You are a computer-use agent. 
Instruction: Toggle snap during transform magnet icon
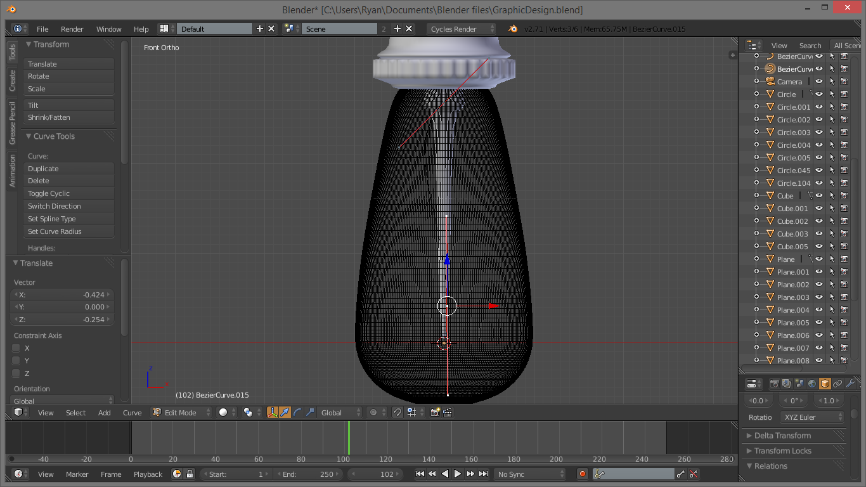[x=397, y=412]
